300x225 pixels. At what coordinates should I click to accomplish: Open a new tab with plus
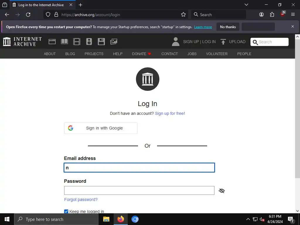[x=80, y=5]
